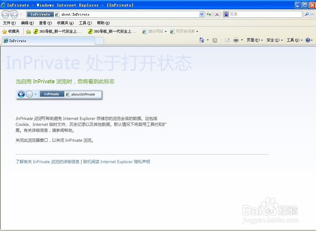Click the Home icon on the command bar

click(x=201, y=40)
